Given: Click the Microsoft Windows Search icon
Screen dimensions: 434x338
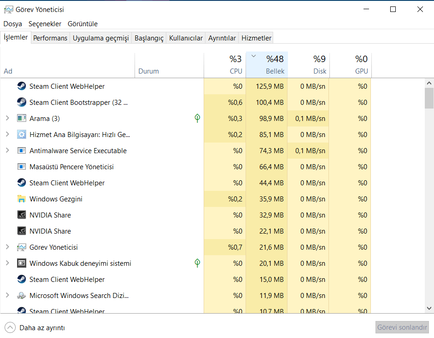Looking at the screenshot, I should pos(22,295).
